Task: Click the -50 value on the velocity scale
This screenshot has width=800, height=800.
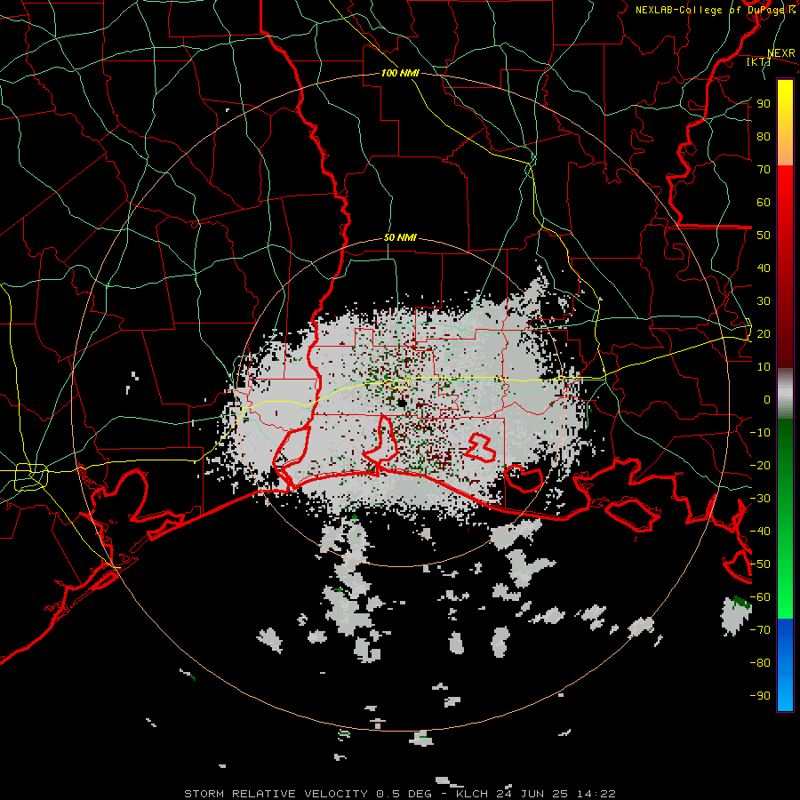Action: [760, 564]
